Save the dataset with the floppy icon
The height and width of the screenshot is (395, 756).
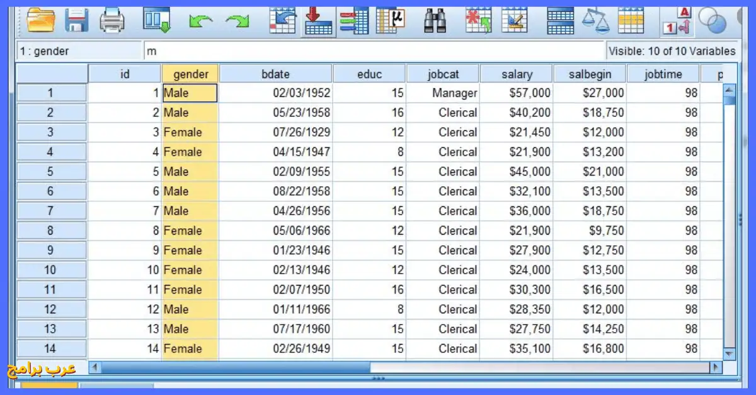tap(77, 21)
